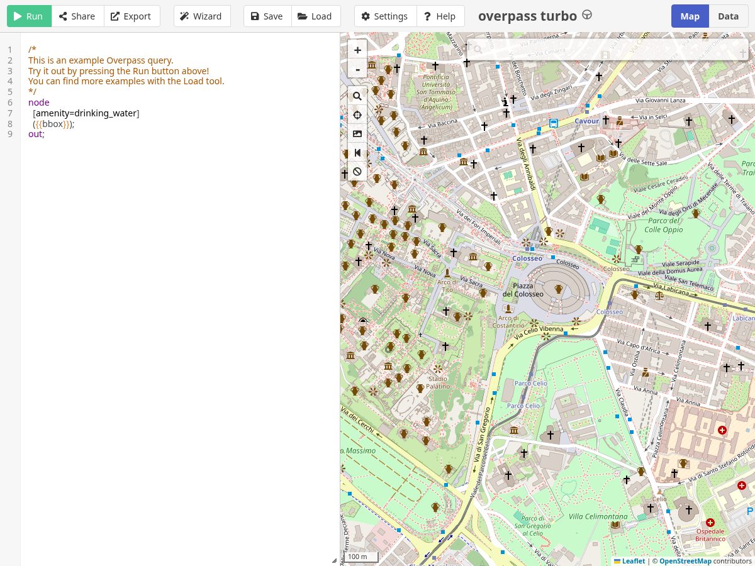Click the Ospedale Britannico red cross icon
Image resolution: width=755 pixels, height=566 pixels.
click(710, 523)
